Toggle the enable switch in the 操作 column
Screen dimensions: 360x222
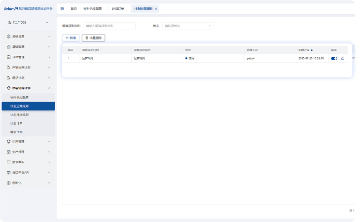point(334,58)
